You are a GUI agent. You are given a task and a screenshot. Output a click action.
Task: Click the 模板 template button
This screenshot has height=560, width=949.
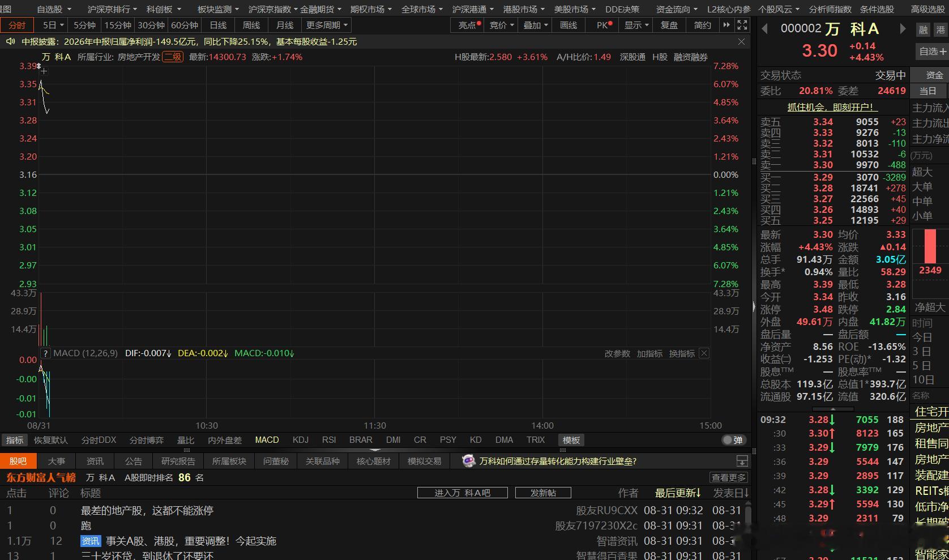[x=571, y=440]
